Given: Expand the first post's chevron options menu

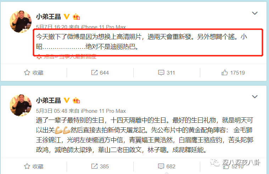Looking at the screenshot, I should tap(255, 13).
